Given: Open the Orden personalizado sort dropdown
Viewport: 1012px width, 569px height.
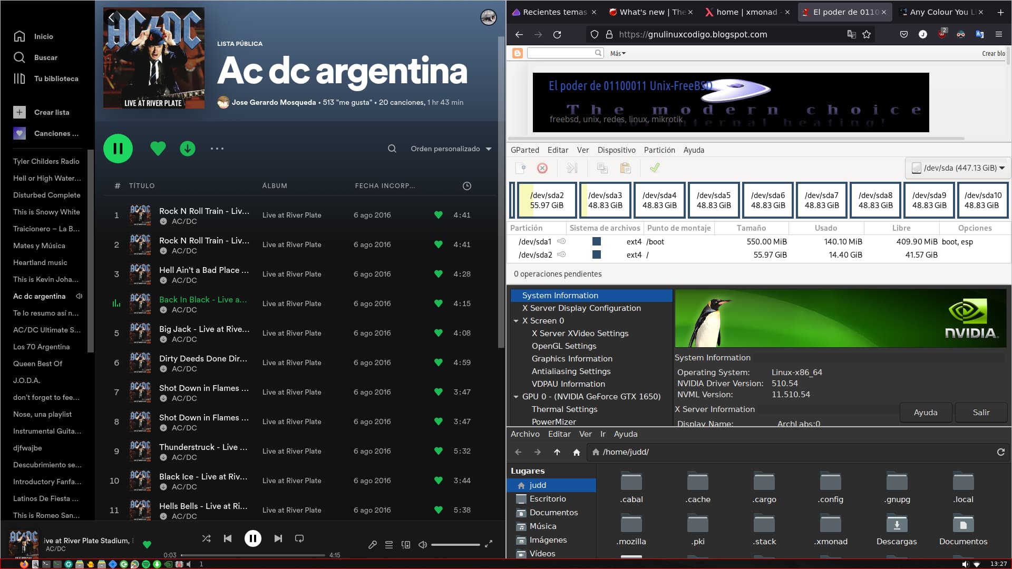Looking at the screenshot, I should (451, 149).
